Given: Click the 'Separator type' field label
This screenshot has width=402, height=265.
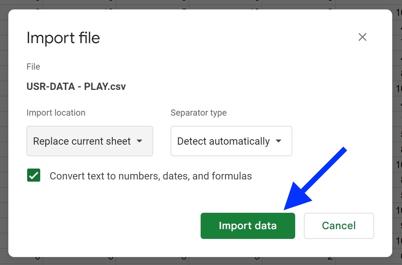Looking at the screenshot, I should click(x=198, y=113).
